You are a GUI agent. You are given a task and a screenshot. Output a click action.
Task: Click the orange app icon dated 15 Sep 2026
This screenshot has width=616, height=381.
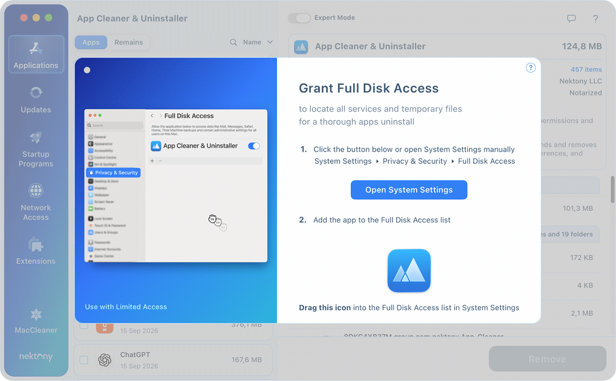coord(104,327)
